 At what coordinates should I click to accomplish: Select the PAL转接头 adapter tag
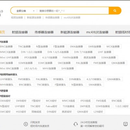click(x=42, y=79)
